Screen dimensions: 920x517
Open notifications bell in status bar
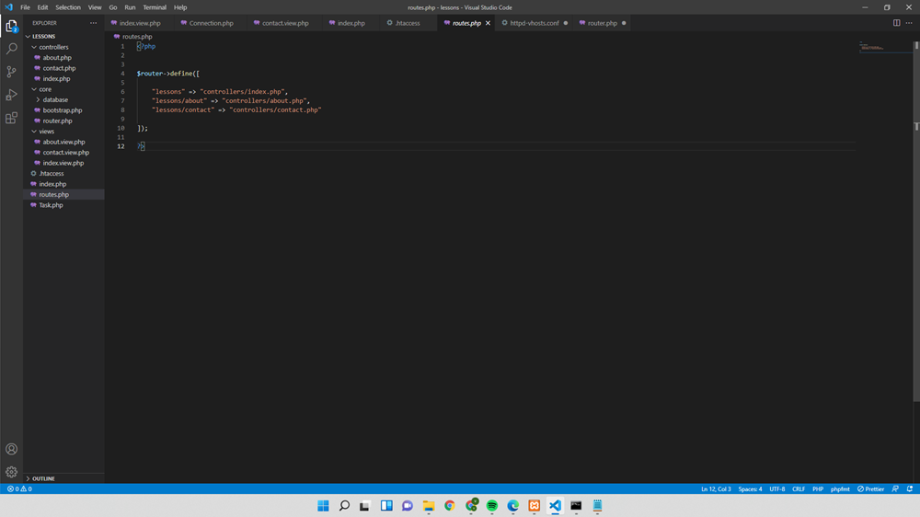click(x=910, y=488)
